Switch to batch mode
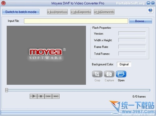Viewport: 156px width, 116px height. pos(21,12)
